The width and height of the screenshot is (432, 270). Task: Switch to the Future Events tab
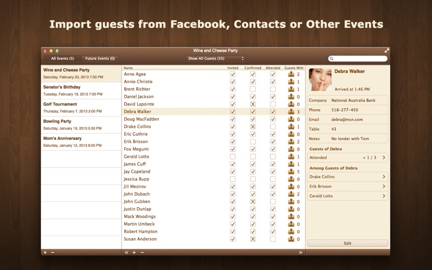(100, 58)
